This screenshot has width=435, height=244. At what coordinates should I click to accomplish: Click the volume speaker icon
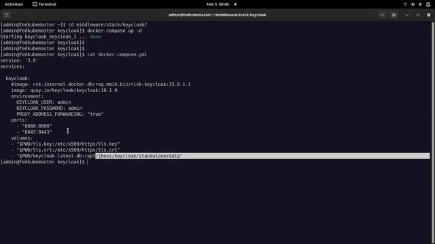(x=413, y=4)
